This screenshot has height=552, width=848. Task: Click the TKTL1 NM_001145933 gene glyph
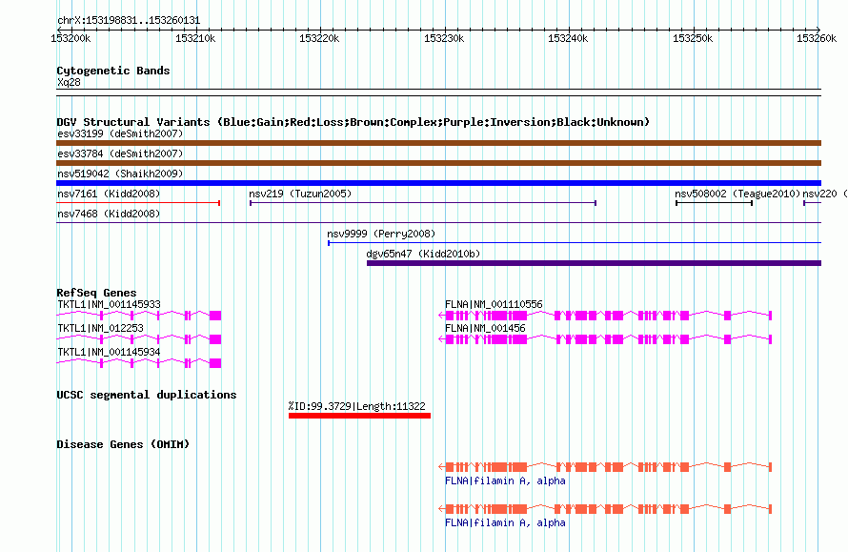click(139, 316)
